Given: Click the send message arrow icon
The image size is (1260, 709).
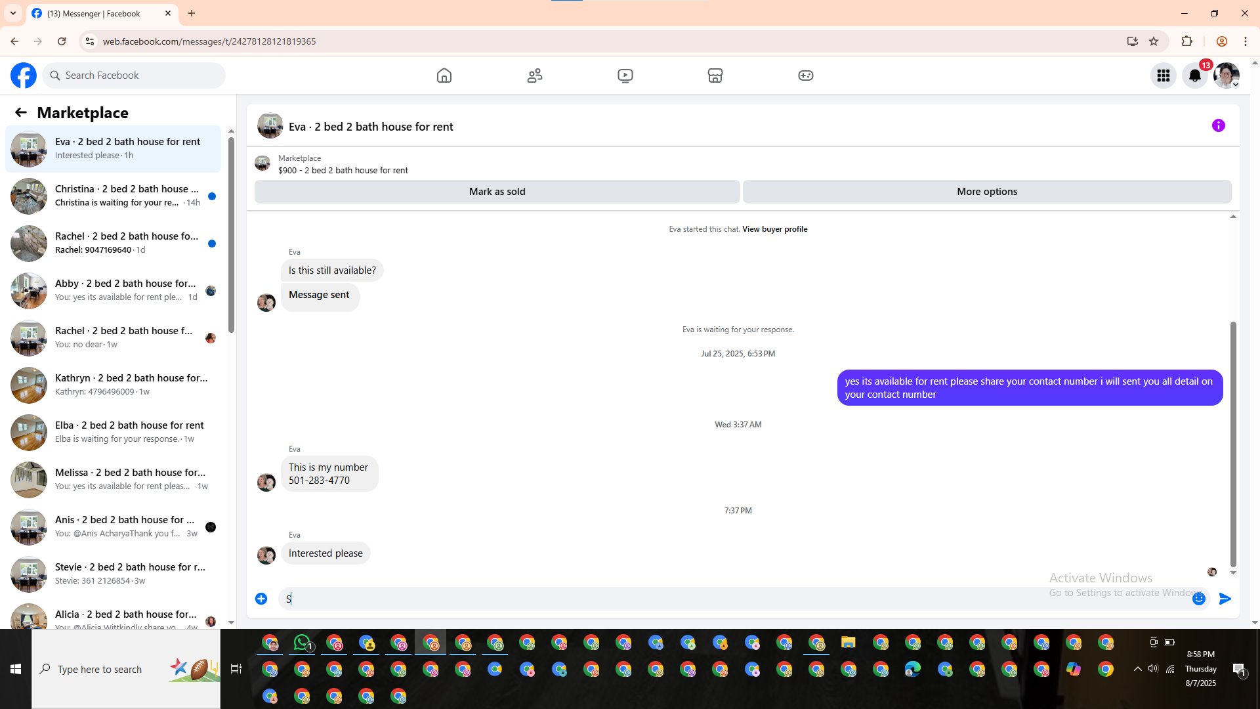Looking at the screenshot, I should pos(1225,599).
